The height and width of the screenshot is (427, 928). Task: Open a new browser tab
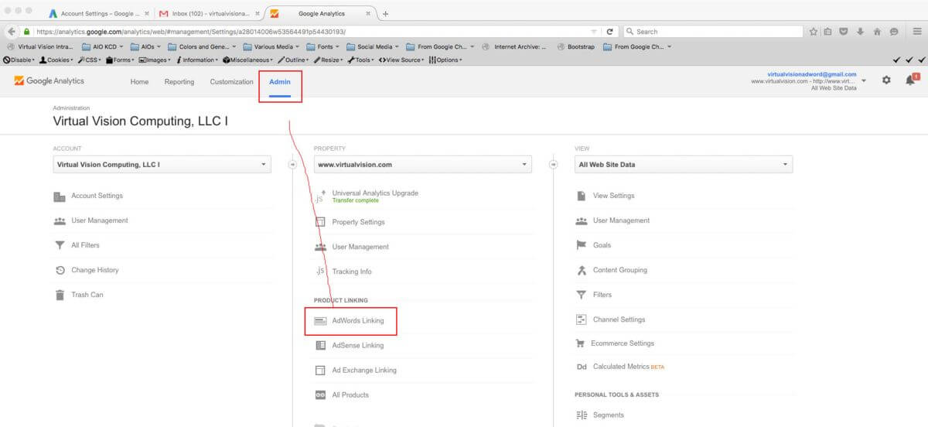pyautogui.click(x=386, y=13)
